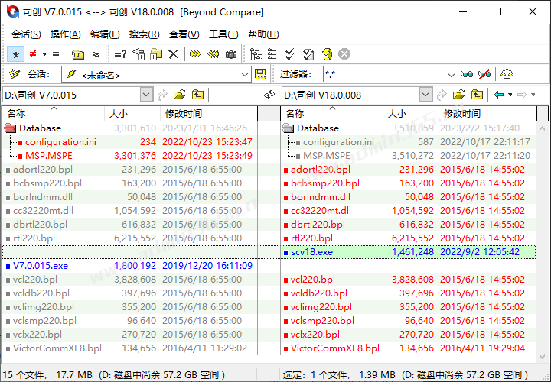Sort right pane by 名称 column header
The width and height of the screenshot is (551, 382).
(x=331, y=114)
